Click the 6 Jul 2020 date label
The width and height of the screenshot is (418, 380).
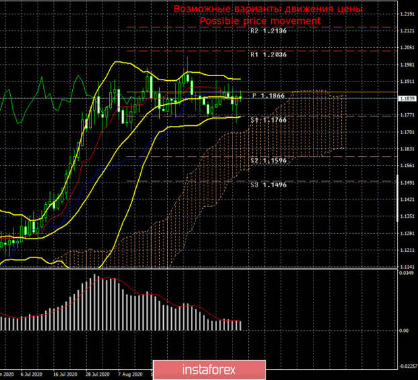pyautogui.click(x=32, y=375)
